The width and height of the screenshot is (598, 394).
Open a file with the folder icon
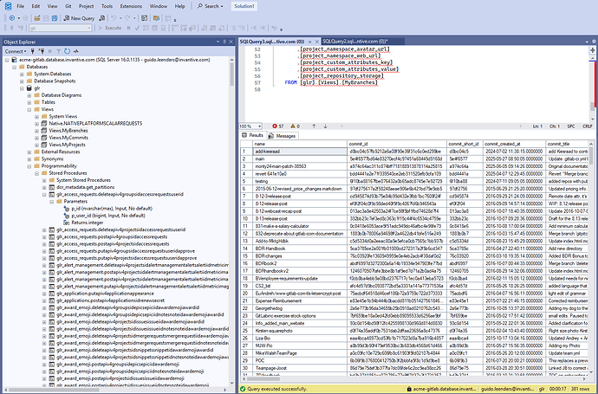[x=37, y=18]
